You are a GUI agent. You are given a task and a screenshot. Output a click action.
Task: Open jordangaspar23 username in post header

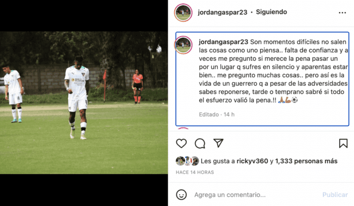tap(222, 12)
